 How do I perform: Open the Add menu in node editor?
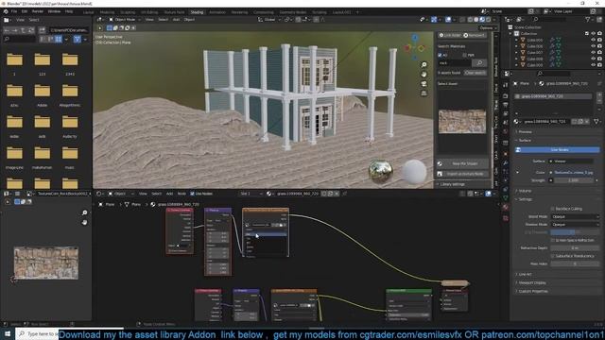point(169,194)
